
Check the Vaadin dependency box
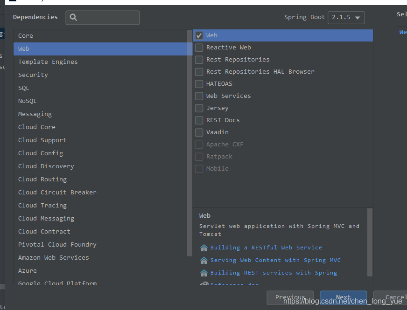[199, 132]
